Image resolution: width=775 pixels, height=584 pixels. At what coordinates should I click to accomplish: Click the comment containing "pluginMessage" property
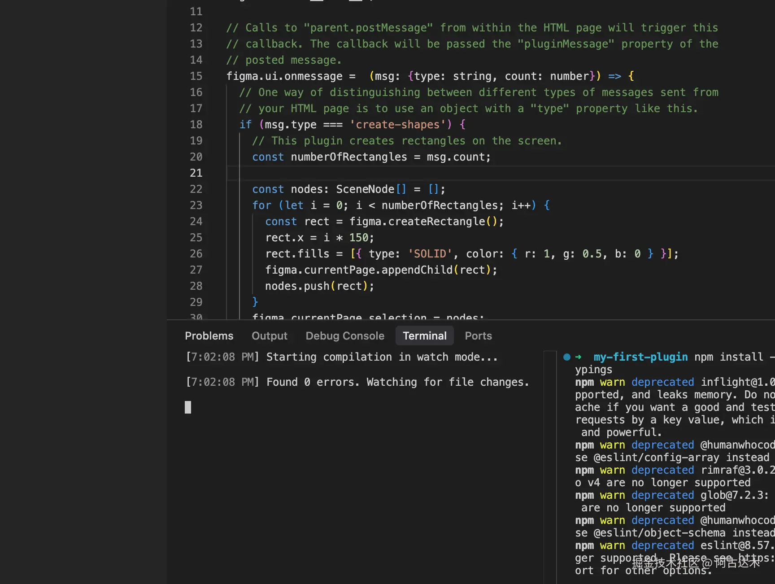472,44
